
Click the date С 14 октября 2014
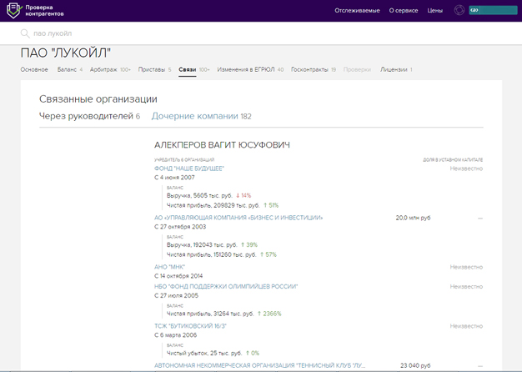pyautogui.click(x=178, y=276)
